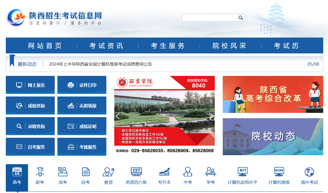Open the 志愿填报 application service
328x193 pixels.
[82, 106]
